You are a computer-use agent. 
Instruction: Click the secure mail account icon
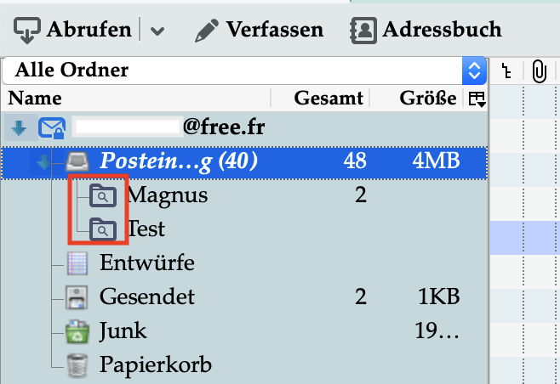pyautogui.click(x=52, y=129)
